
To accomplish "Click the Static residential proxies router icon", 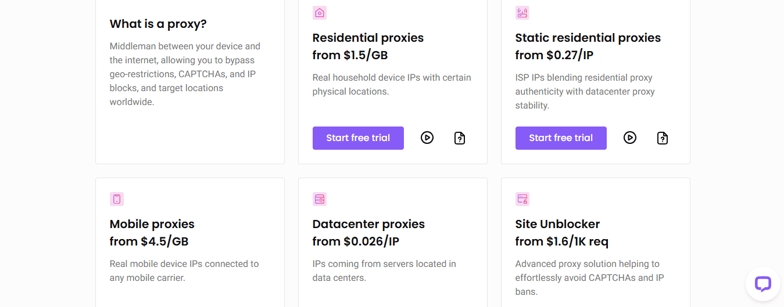I will 522,13.
